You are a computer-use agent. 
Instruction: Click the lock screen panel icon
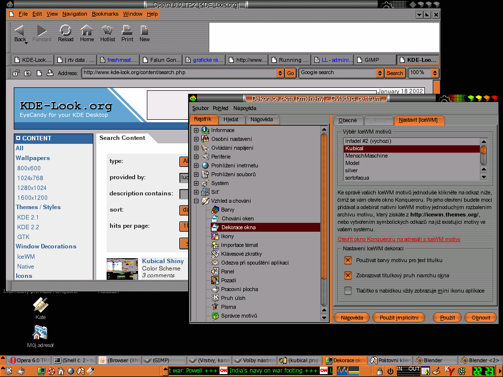click(380, 371)
